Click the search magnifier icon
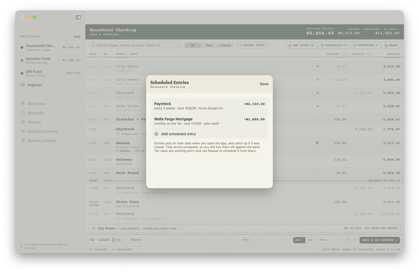This screenshot has height=273, width=419. (x=93, y=45)
